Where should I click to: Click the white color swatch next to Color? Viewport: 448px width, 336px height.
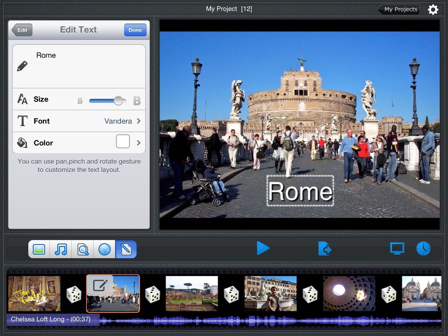pyautogui.click(x=123, y=142)
